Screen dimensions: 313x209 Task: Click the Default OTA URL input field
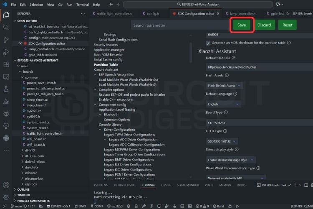click(x=259, y=67)
